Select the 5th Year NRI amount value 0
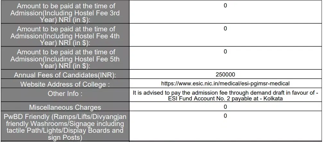323x142 pixels. pyautogui.click(x=225, y=51)
